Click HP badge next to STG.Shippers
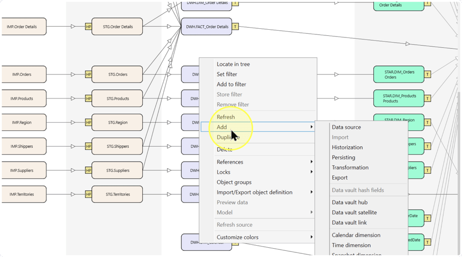462x257 pixels. [88, 146]
